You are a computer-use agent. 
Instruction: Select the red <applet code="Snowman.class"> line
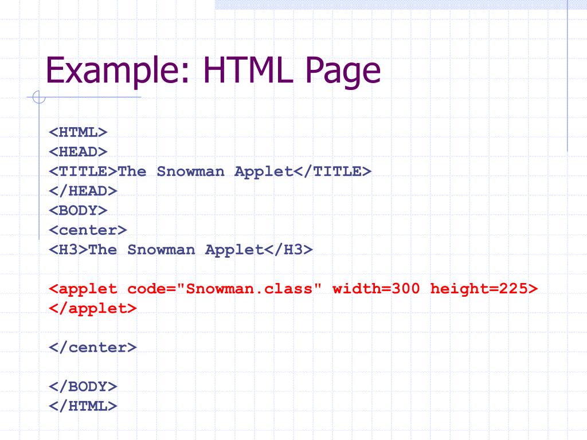293,289
